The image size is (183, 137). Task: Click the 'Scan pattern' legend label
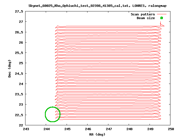(143, 14)
